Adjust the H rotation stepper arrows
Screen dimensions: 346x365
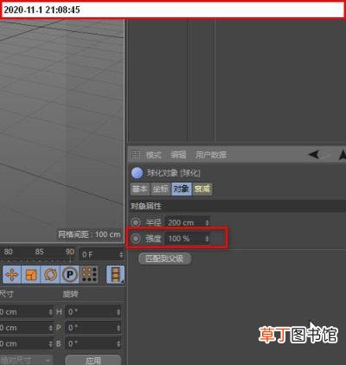pos(119,312)
